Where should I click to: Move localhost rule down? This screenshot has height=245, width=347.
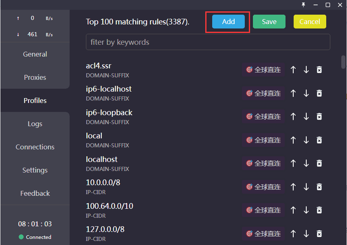click(x=306, y=164)
